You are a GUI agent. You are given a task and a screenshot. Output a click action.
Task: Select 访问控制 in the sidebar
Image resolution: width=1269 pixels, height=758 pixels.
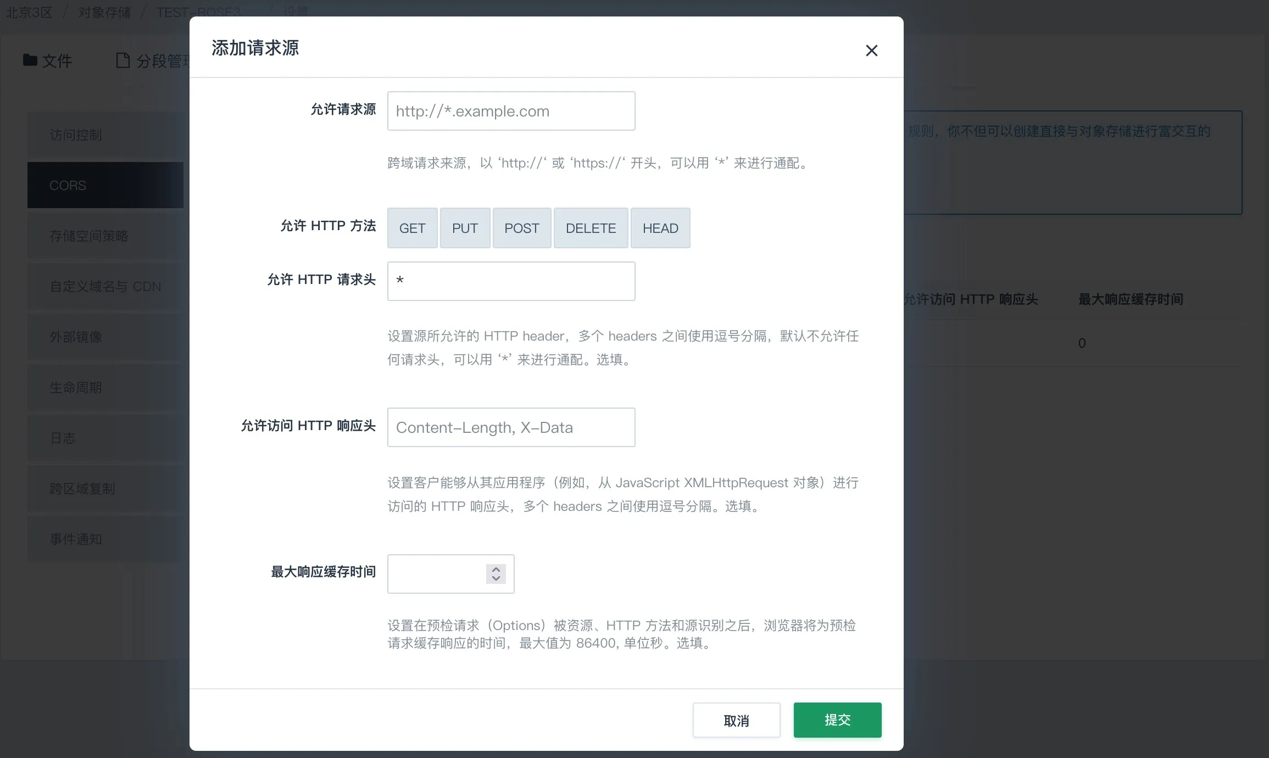click(x=104, y=135)
